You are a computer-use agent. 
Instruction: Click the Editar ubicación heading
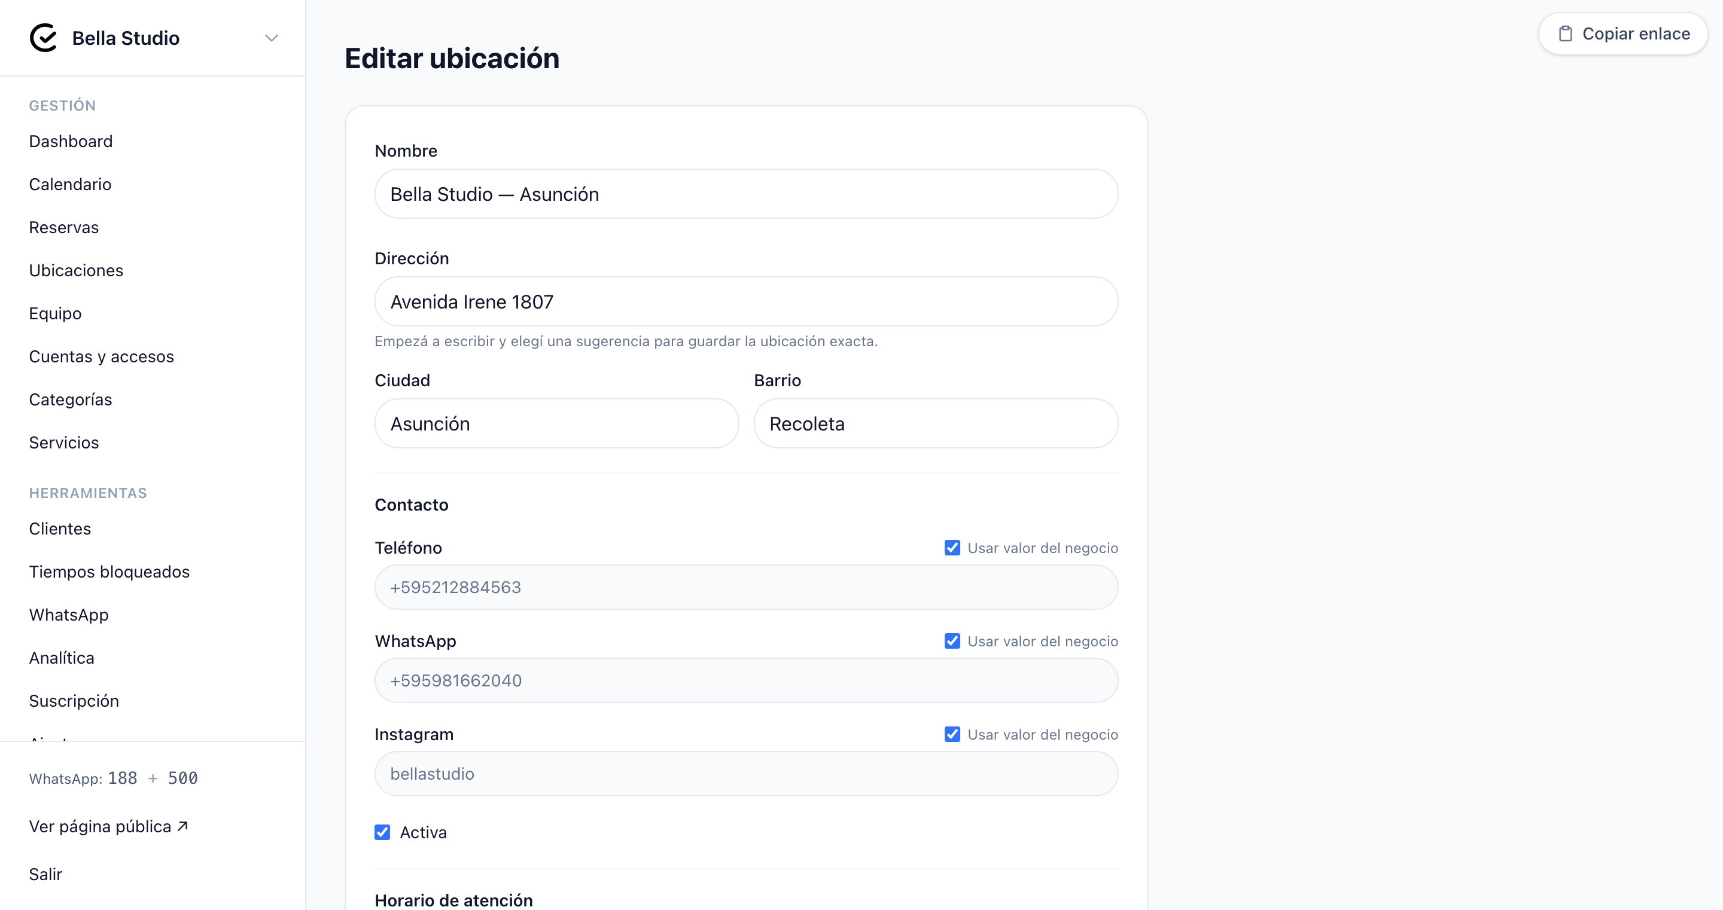pyautogui.click(x=452, y=58)
